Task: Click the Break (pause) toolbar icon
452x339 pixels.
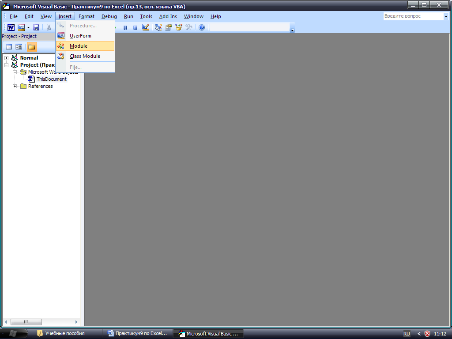Action: pyautogui.click(x=125, y=28)
